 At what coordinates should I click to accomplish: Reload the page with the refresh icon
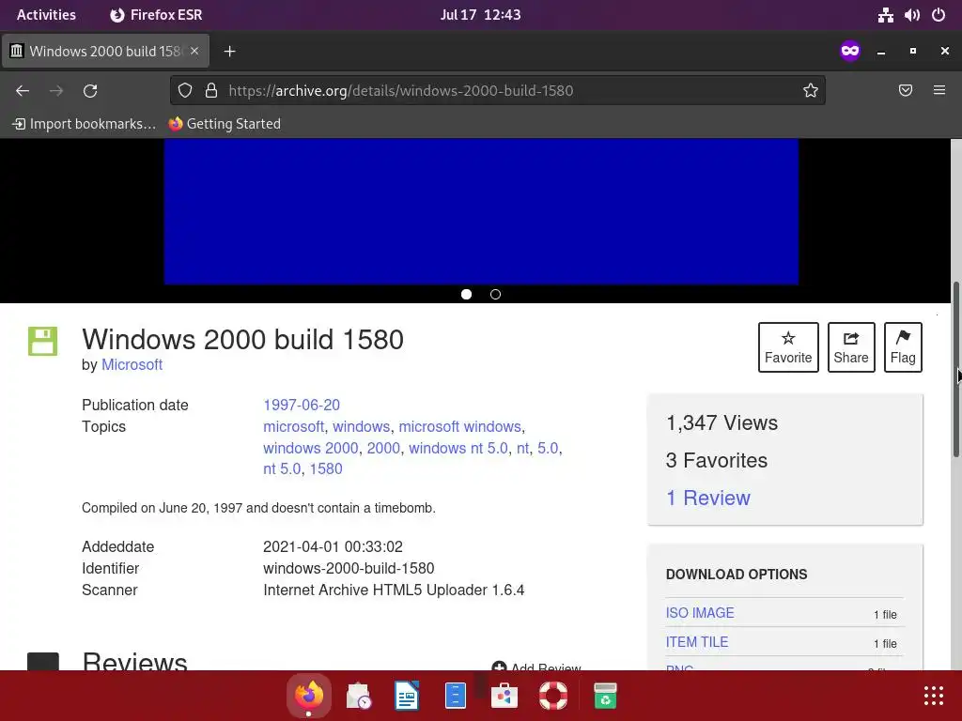90,91
